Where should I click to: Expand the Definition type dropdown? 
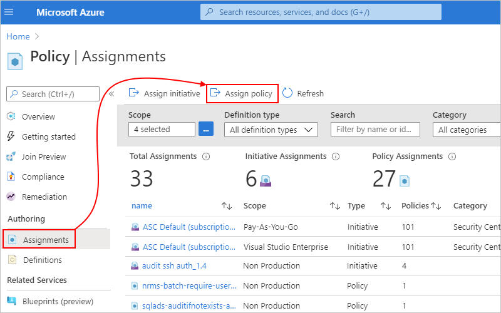pyautogui.click(x=271, y=130)
